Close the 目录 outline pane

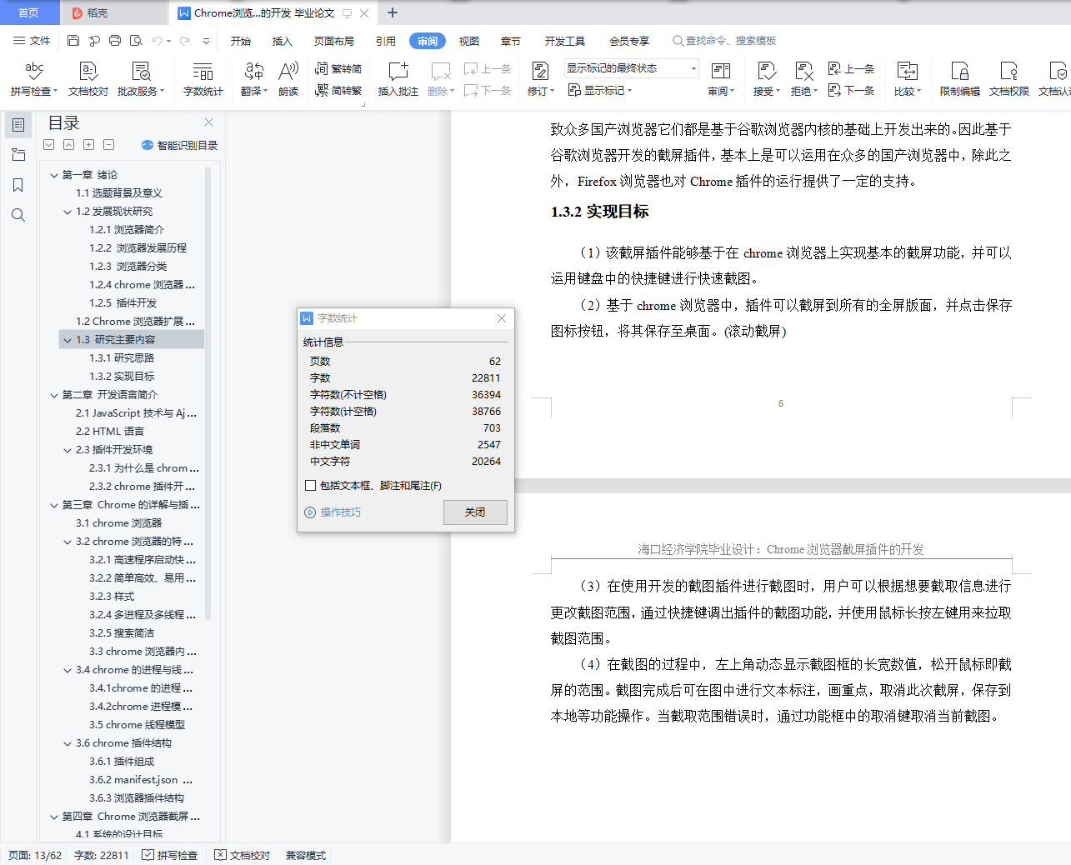click(x=208, y=122)
